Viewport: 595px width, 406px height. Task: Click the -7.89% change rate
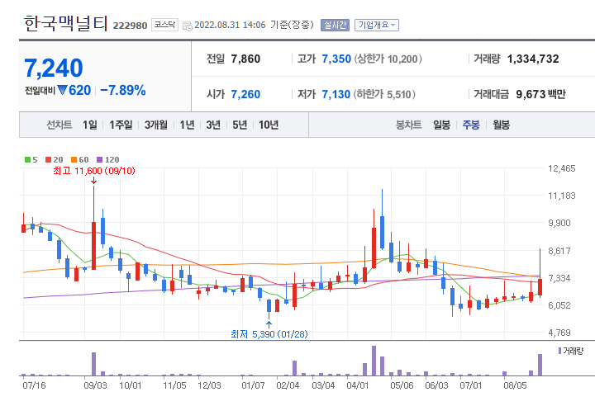click(x=123, y=91)
